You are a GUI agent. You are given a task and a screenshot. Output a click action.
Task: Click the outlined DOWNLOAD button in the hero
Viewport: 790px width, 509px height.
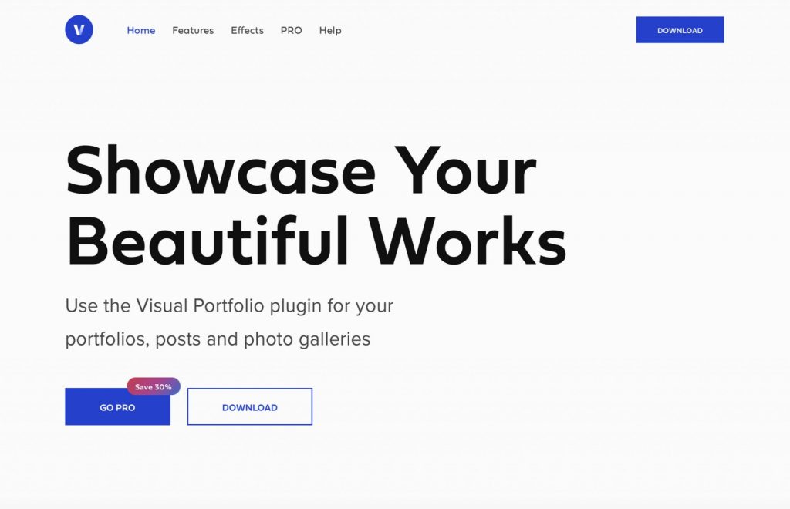(249, 406)
